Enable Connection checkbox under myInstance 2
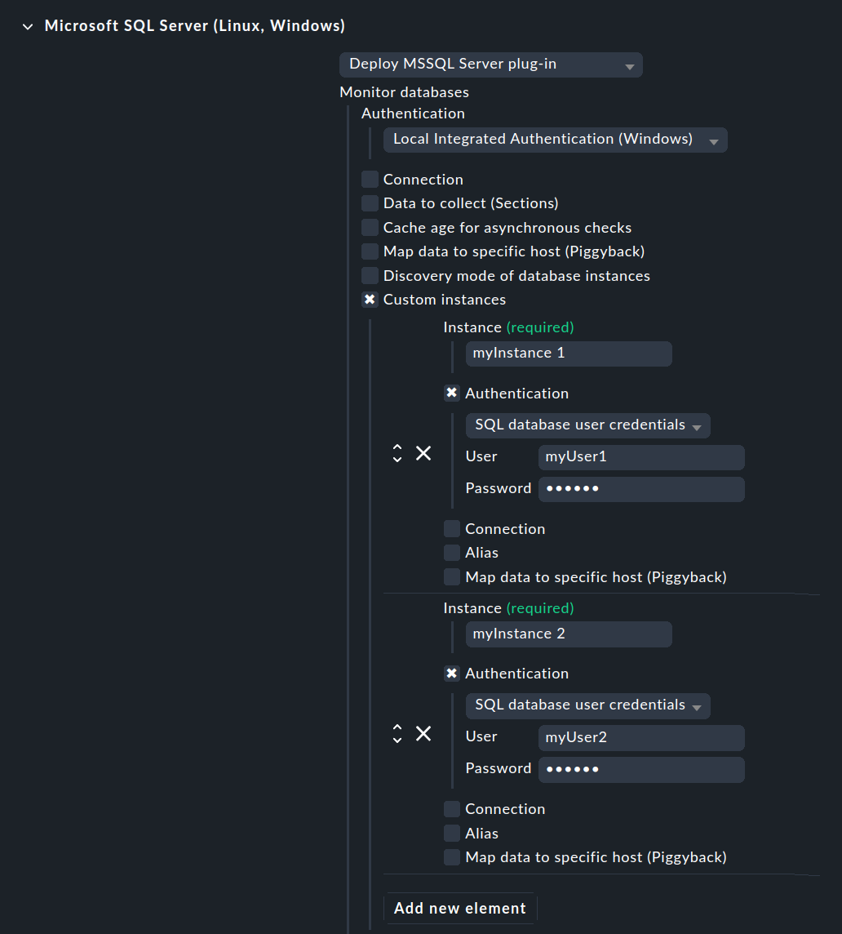This screenshot has height=934, width=842. tap(452, 809)
